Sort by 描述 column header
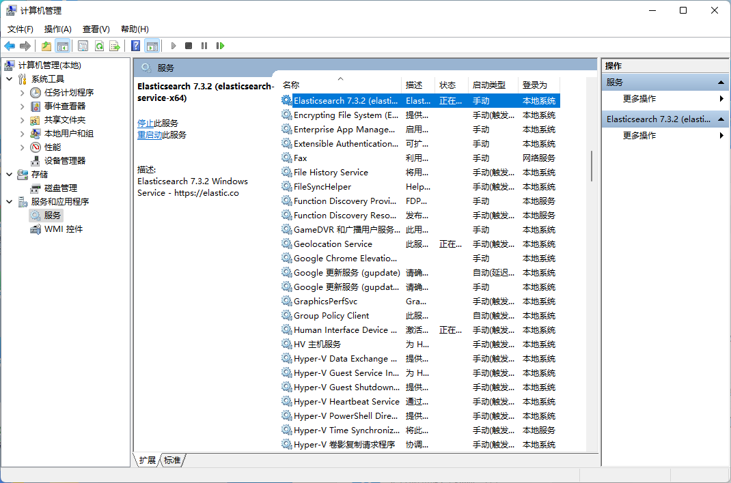This screenshot has height=483, width=731. 417,85
